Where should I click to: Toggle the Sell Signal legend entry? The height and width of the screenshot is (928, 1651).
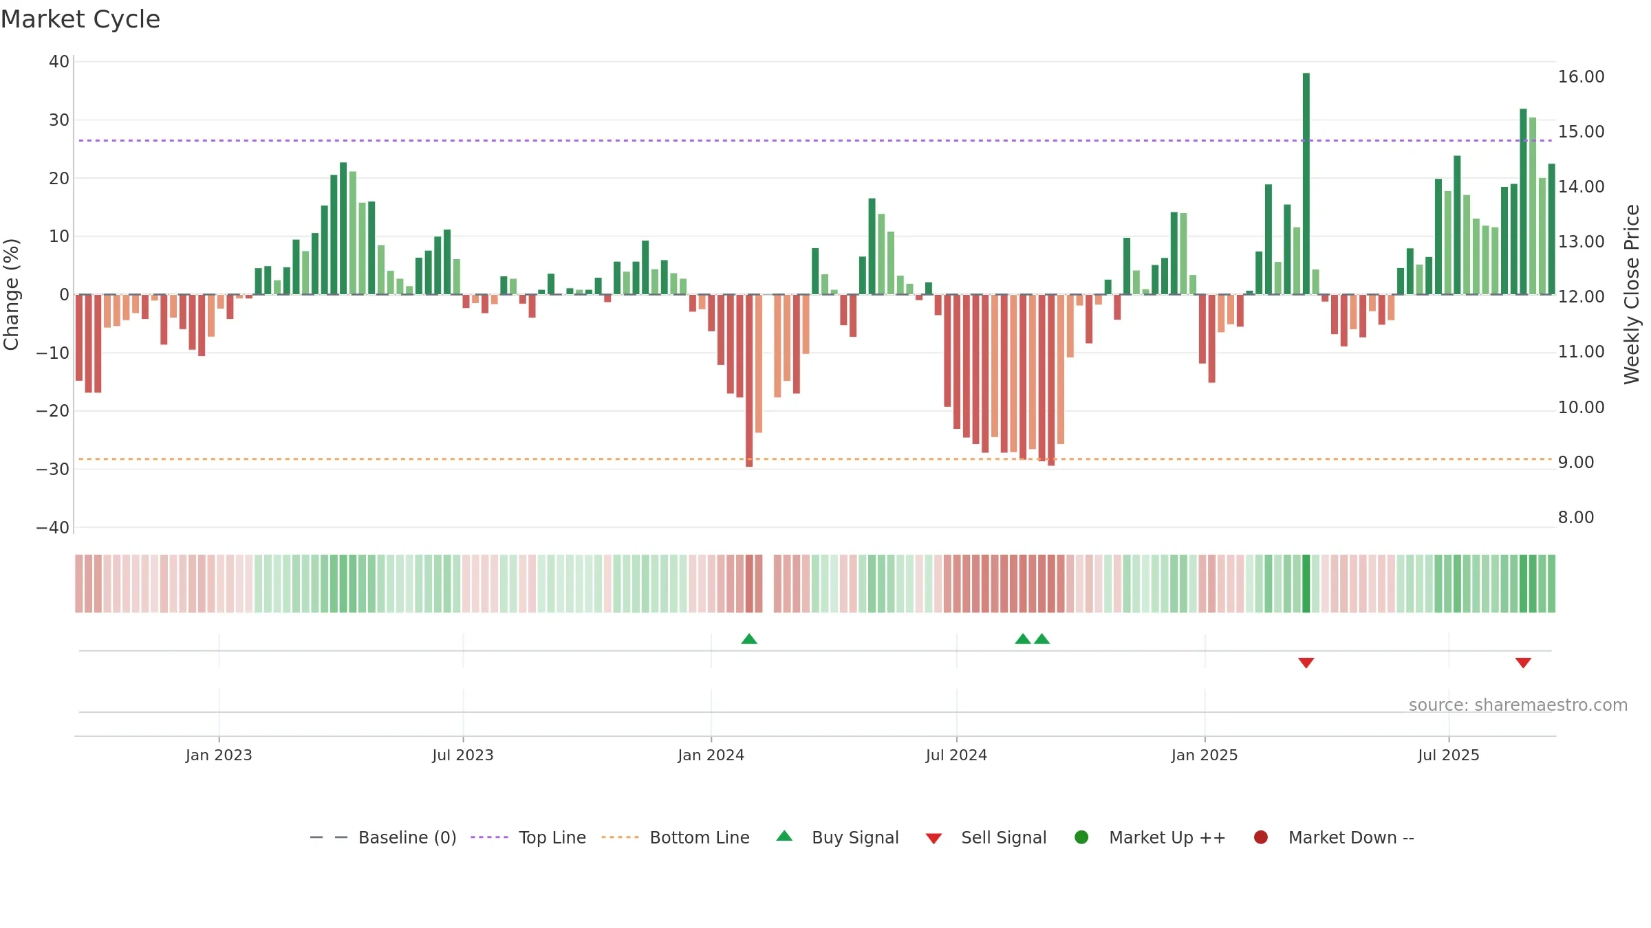986,837
